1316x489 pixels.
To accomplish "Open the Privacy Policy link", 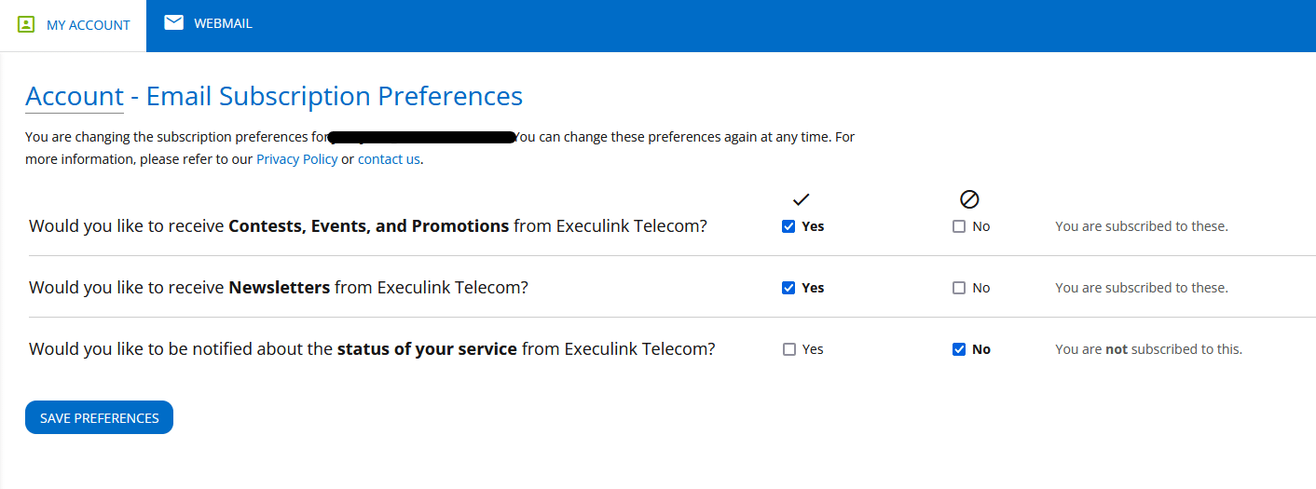I will 297,159.
